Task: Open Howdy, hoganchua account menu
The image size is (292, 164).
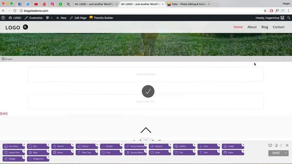Action: point(270,18)
